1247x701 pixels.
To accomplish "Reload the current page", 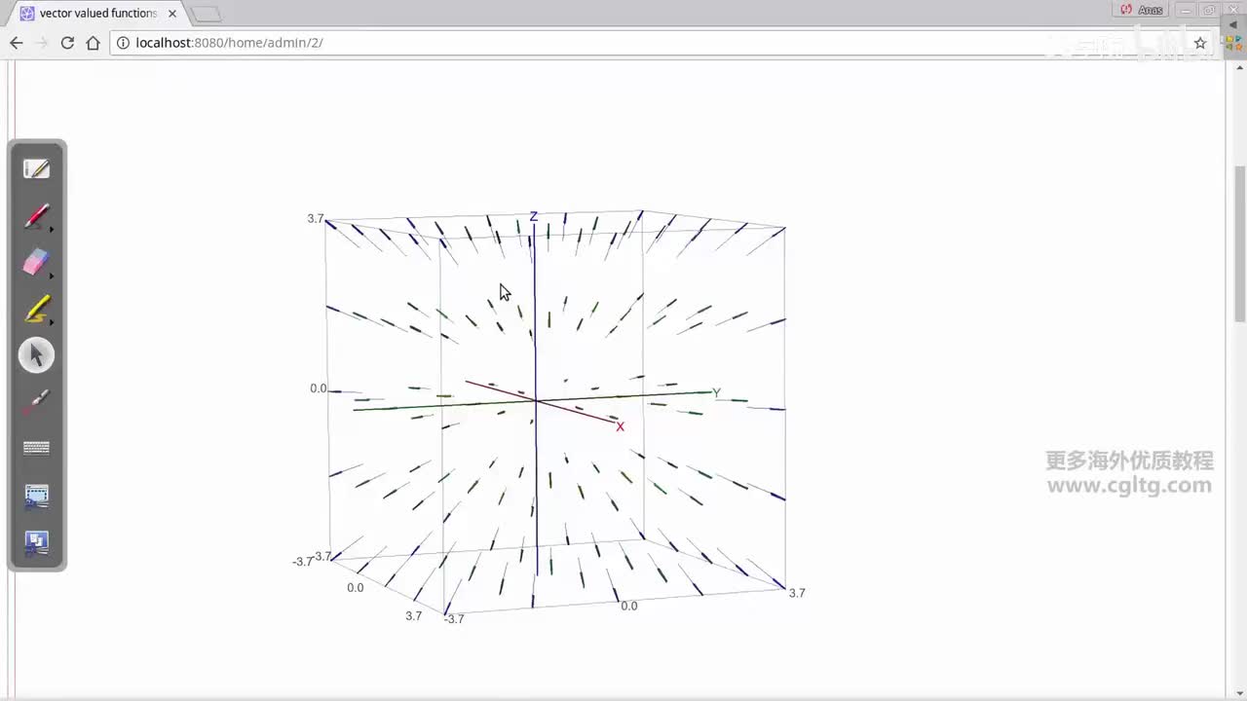I will [67, 43].
